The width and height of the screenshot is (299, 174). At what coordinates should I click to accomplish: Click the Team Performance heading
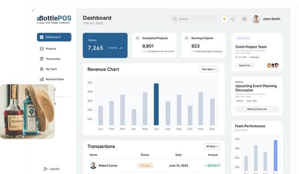click(x=250, y=126)
